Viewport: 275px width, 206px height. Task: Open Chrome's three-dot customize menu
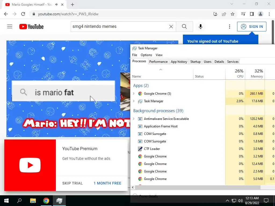[269, 14]
